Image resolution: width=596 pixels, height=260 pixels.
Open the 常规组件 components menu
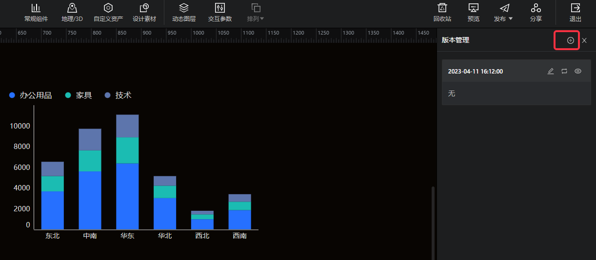tap(36, 13)
